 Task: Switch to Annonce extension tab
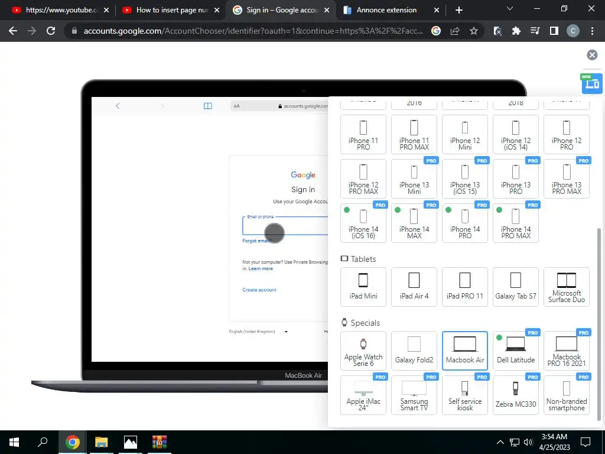pyautogui.click(x=392, y=10)
